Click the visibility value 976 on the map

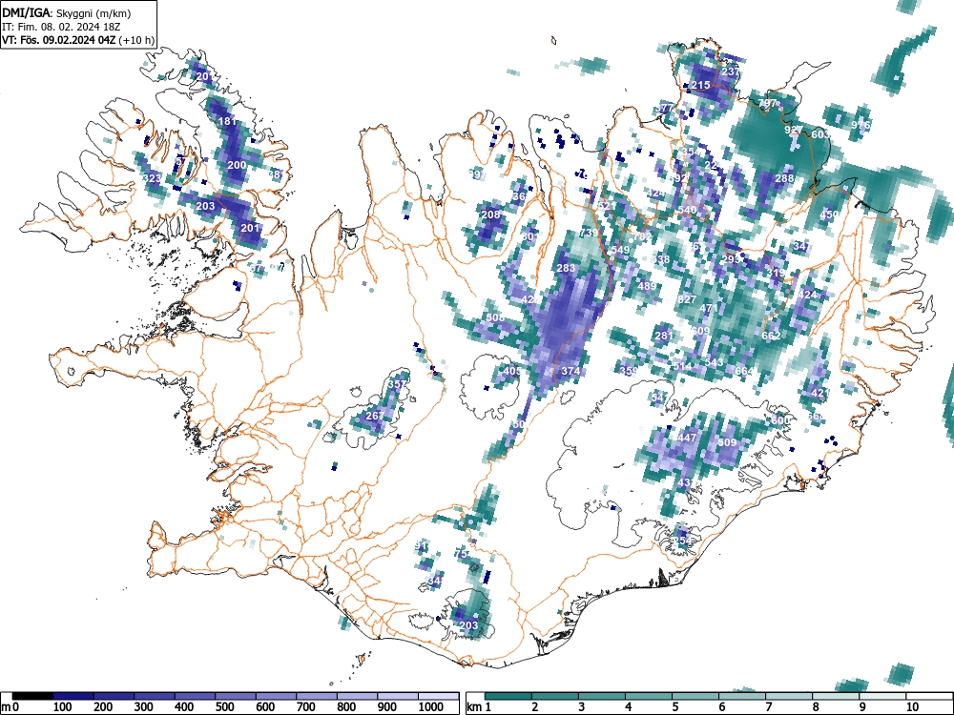[x=861, y=125]
